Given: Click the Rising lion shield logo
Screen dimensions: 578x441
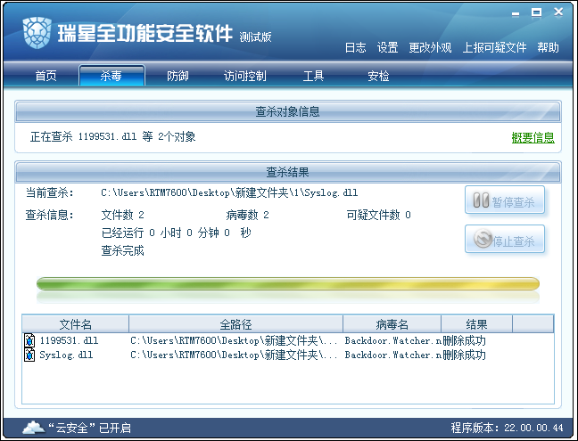Looking at the screenshot, I should [37, 33].
